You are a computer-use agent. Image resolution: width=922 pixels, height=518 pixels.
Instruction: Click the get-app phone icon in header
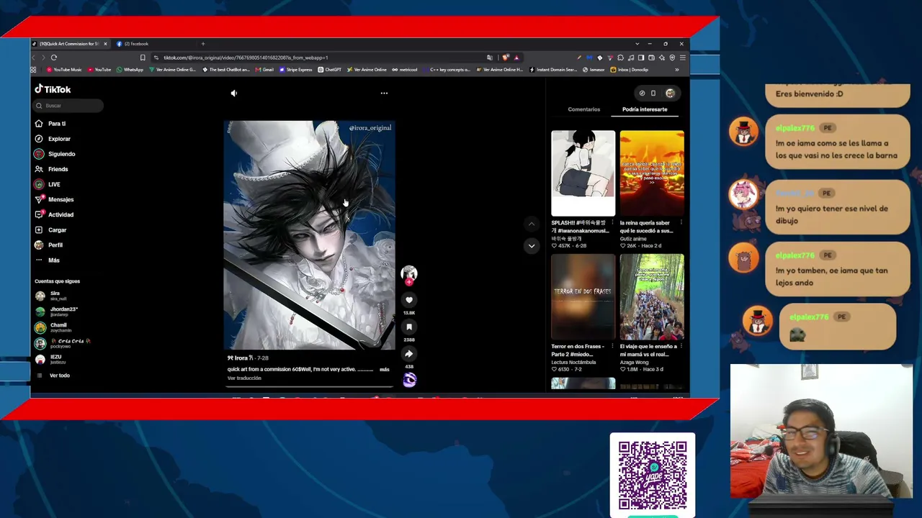(x=653, y=93)
